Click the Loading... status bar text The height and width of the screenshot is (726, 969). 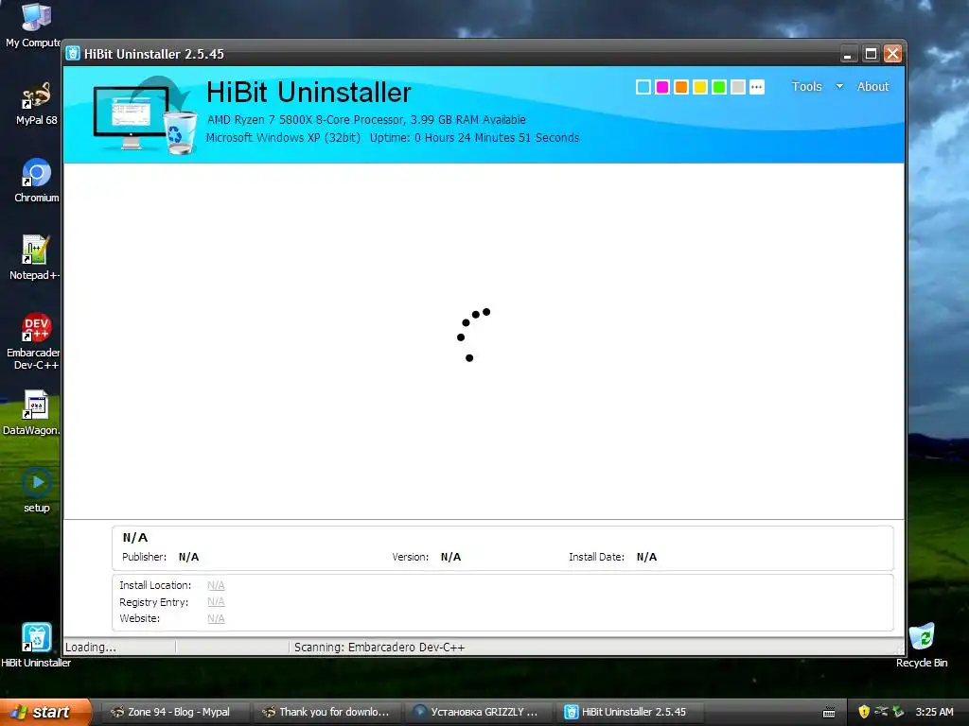[90, 647]
